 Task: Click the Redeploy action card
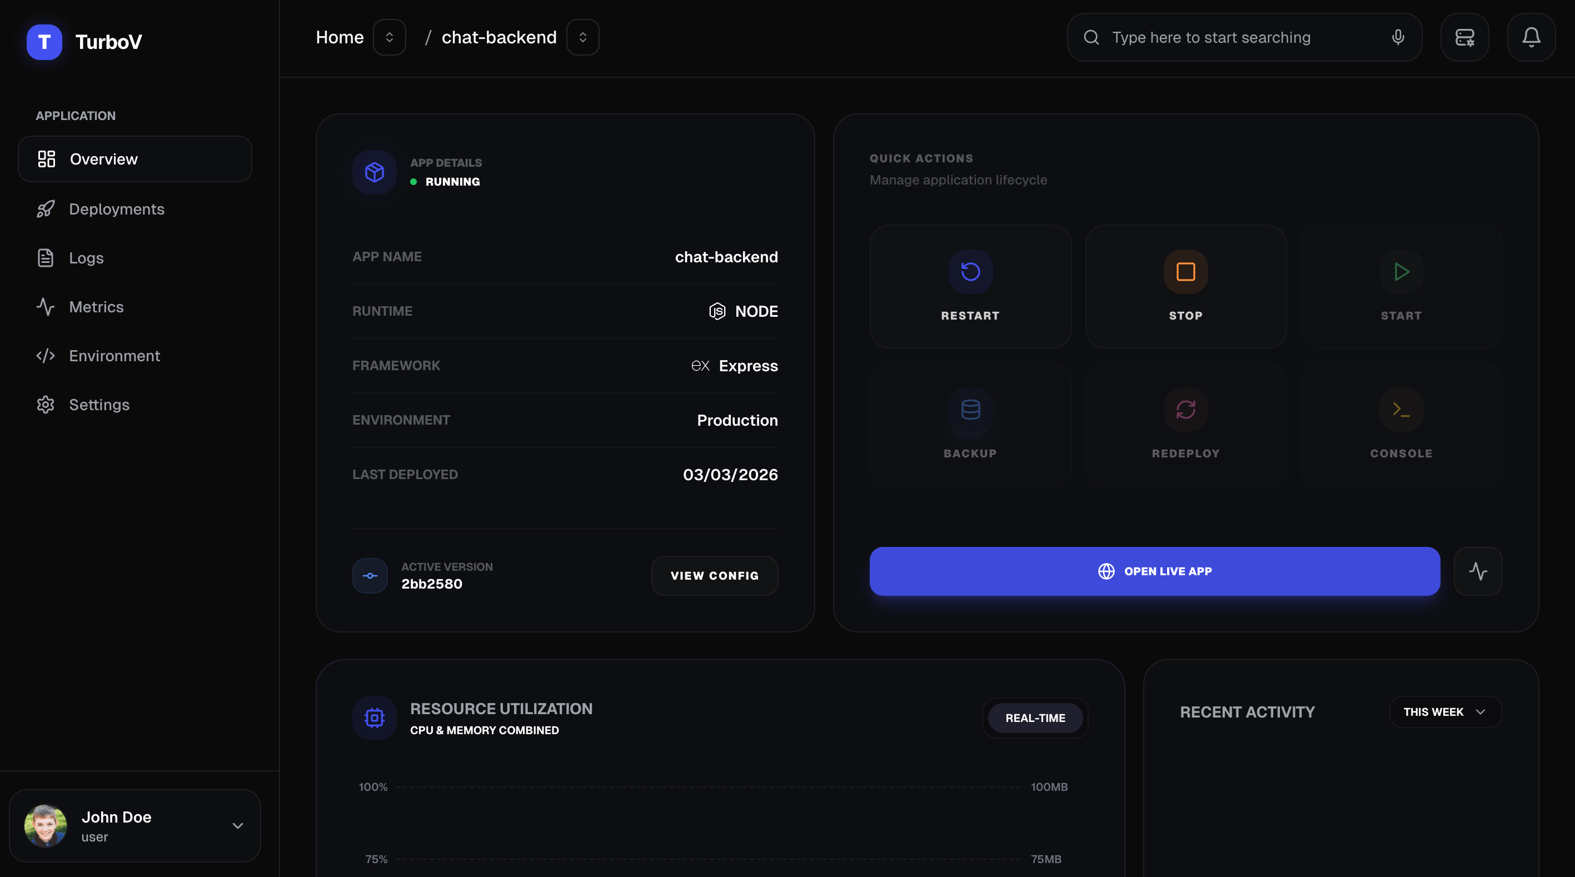[1185, 425]
